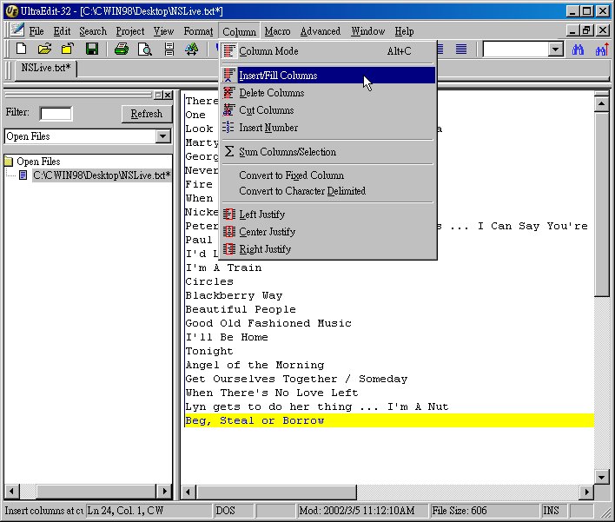This screenshot has width=615, height=522.
Task: Select Convert to Character Delimited
Action: [x=327, y=191]
